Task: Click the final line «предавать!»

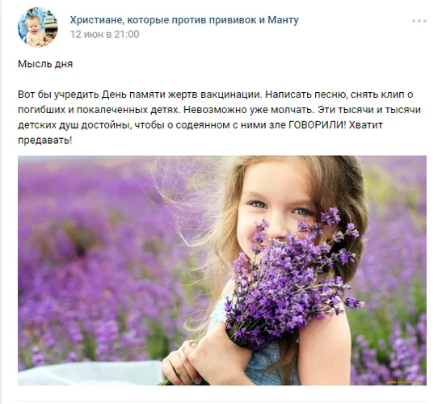Action: click(x=45, y=140)
